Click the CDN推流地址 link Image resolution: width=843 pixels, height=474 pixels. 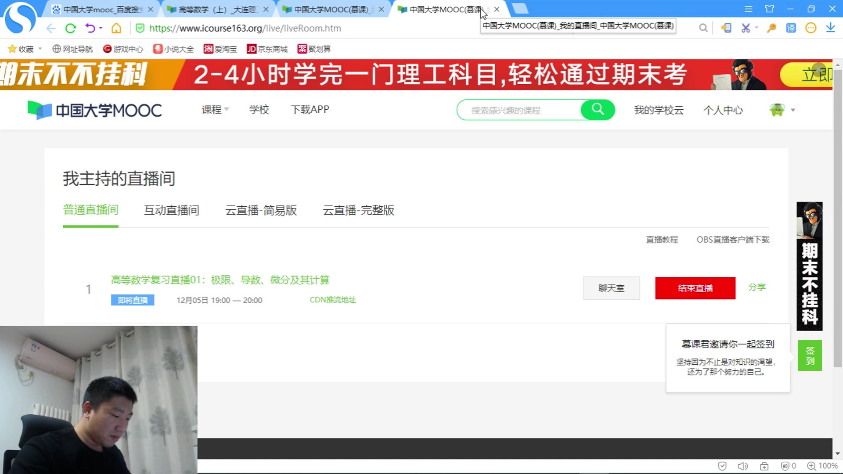coord(332,300)
